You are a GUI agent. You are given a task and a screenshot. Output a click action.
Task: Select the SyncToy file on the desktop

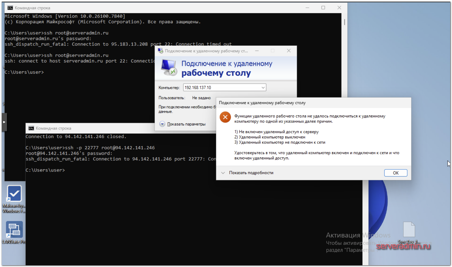click(409, 230)
